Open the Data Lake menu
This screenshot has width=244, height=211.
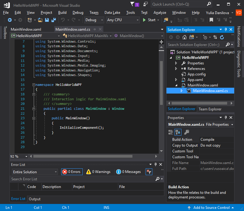pos(112,13)
